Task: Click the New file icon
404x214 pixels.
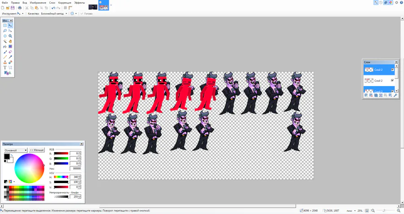Action: (x=3, y=8)
